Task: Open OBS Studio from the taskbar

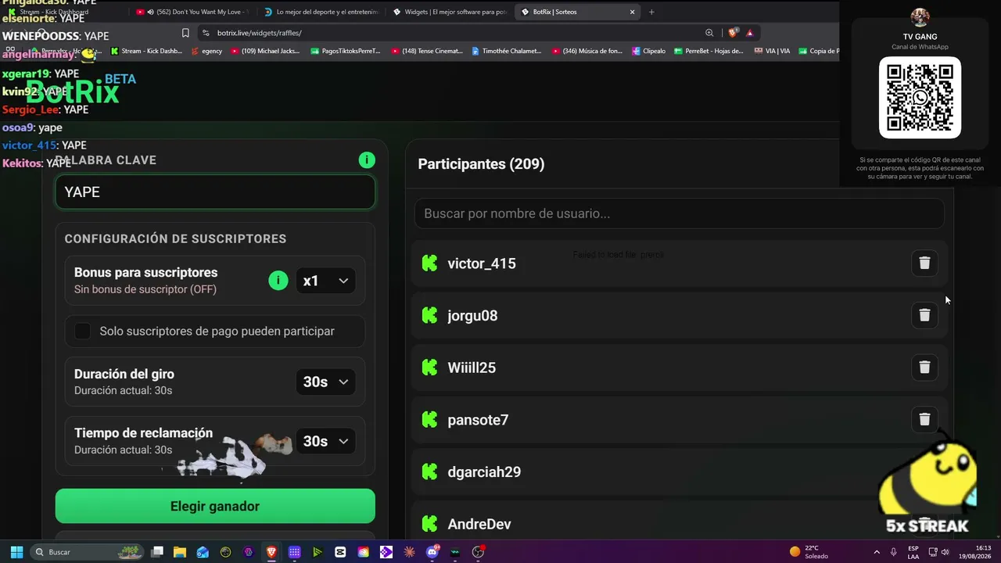Action: (478, 552)
